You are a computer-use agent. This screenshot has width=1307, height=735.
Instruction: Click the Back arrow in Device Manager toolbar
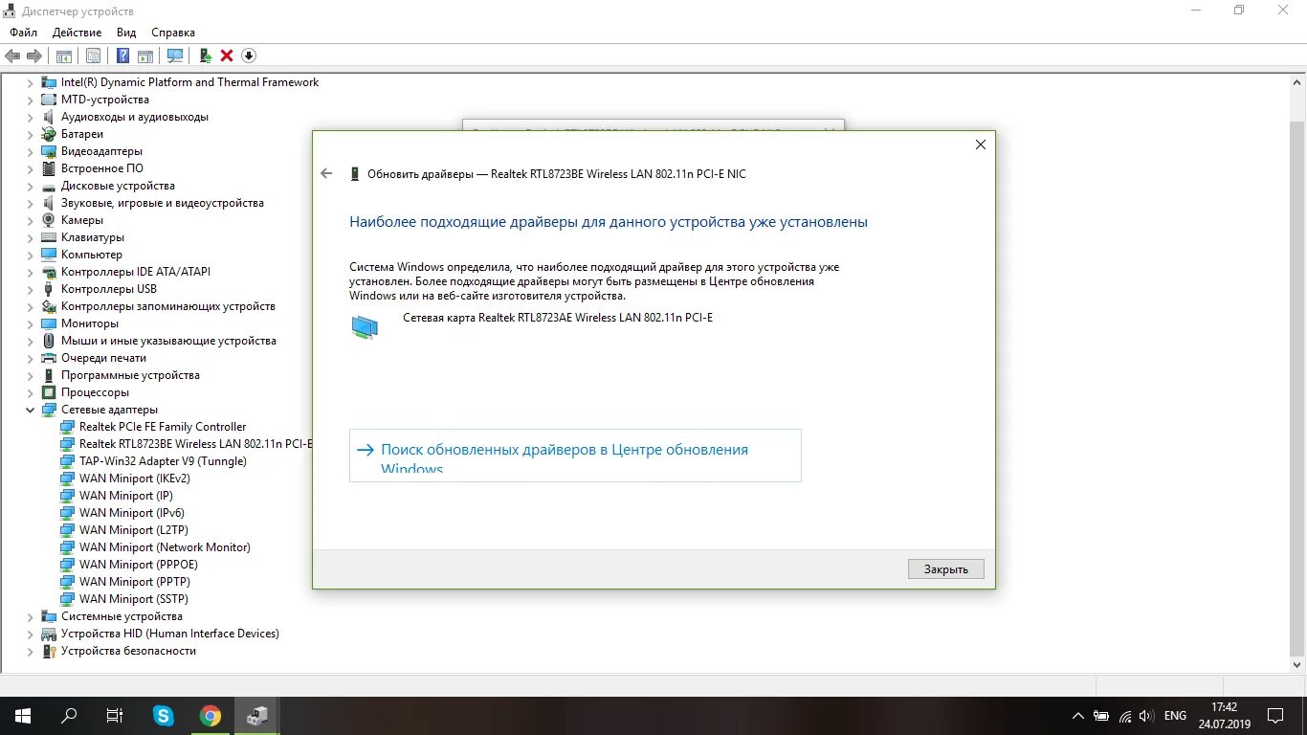(12, 56)
